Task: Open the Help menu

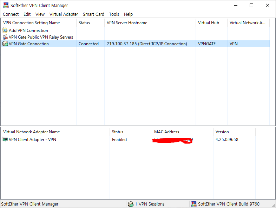Action: point(128,14)
